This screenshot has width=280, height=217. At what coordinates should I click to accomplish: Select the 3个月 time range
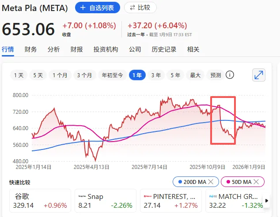tap(83, 75)
